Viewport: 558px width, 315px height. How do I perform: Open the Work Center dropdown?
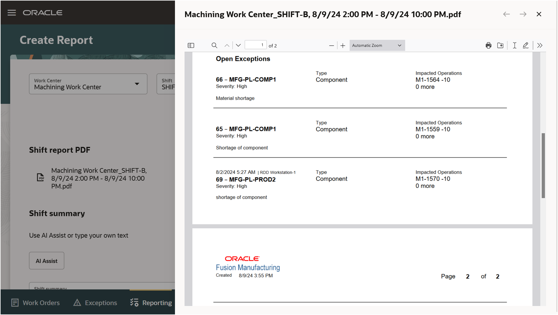88,84
